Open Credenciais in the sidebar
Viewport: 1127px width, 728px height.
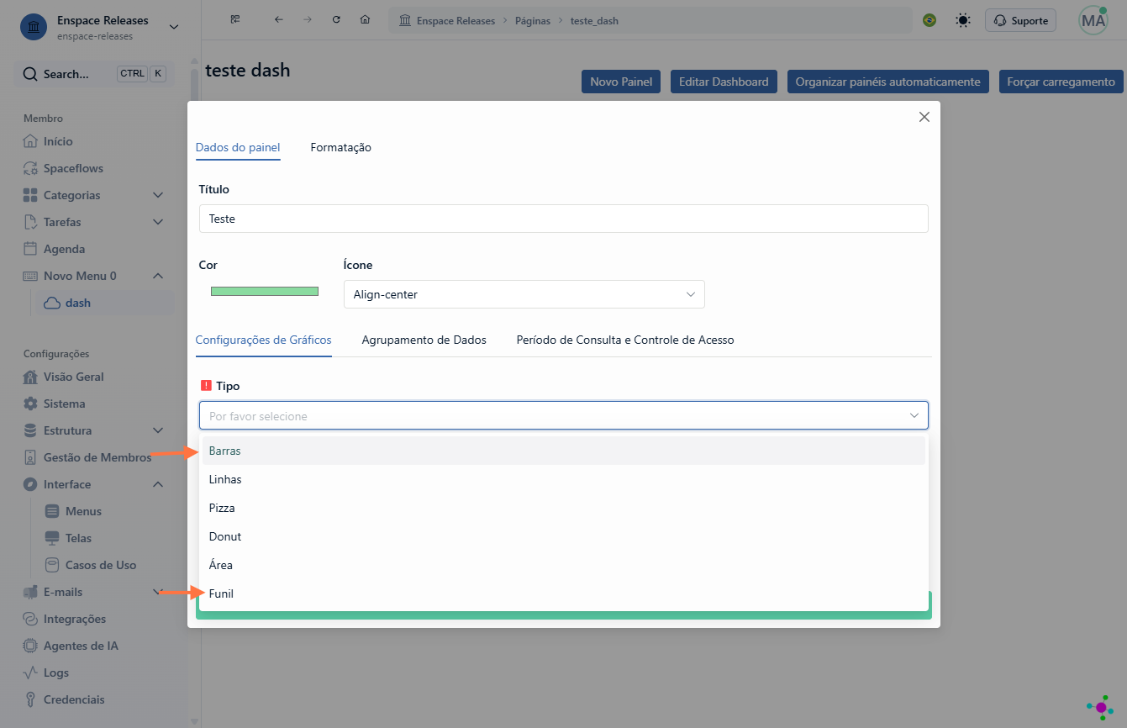pos(74,699)
